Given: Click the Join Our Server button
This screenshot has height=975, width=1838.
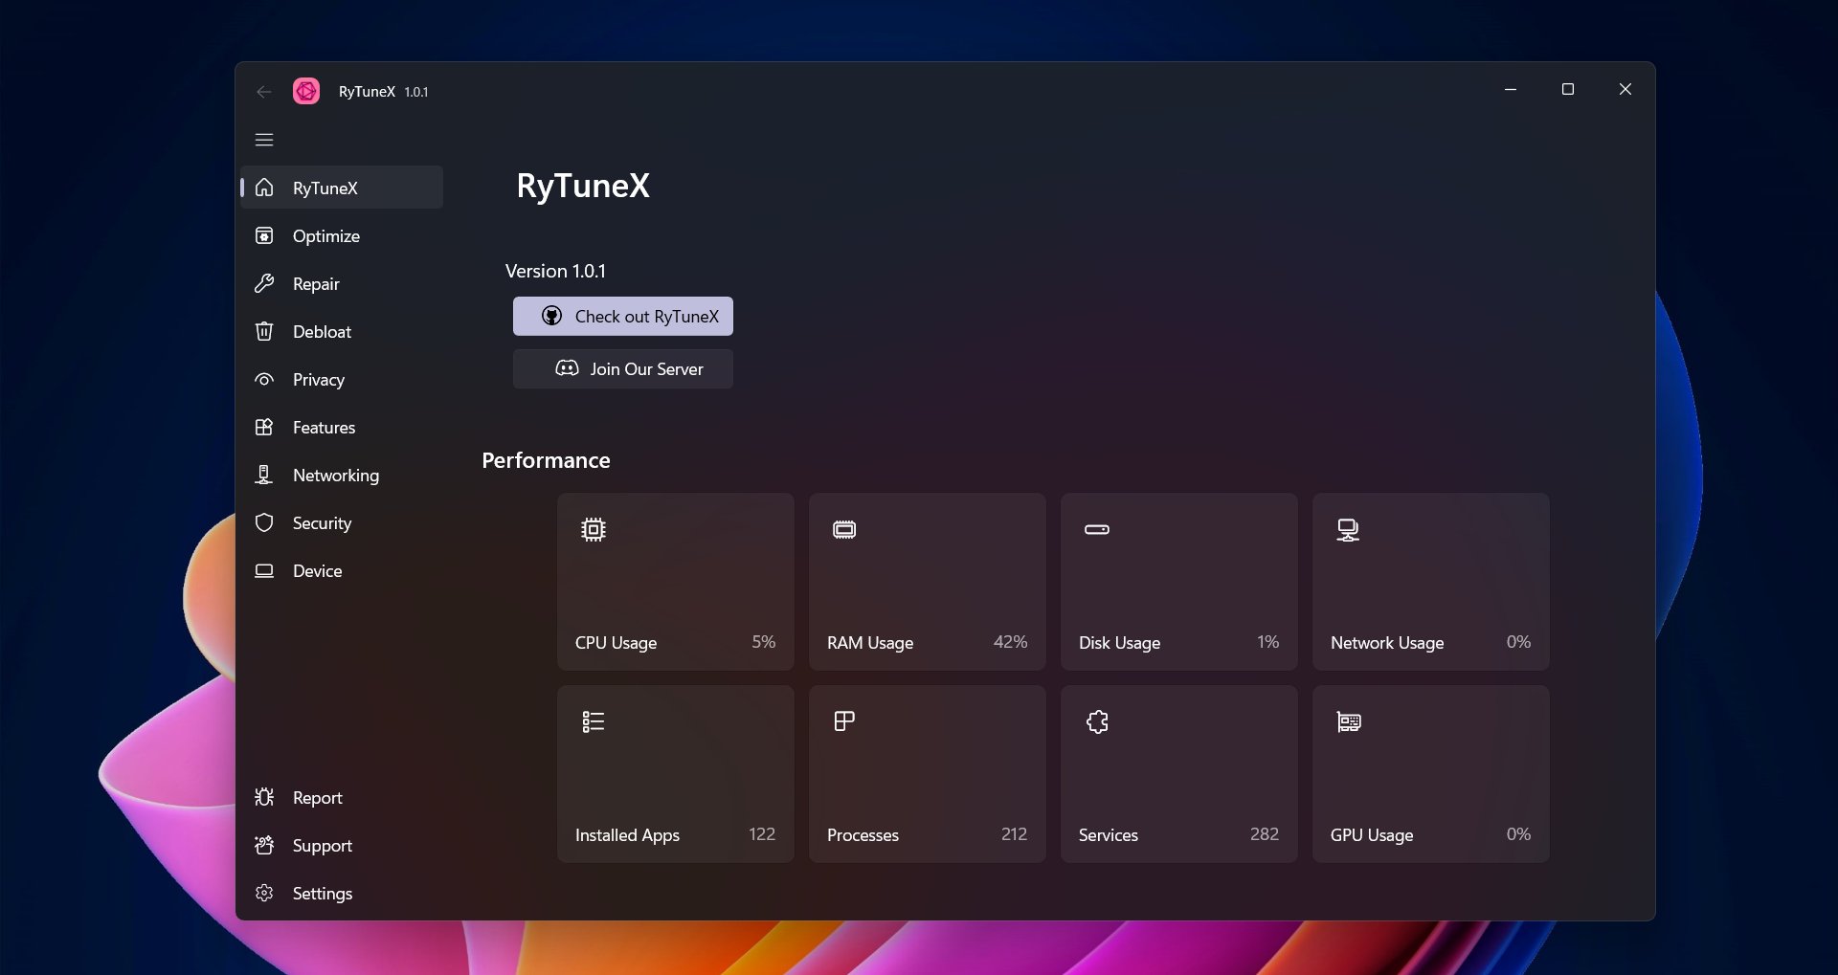Looking at the screenshot, I should pyautogui.click(x=623, y=369).
